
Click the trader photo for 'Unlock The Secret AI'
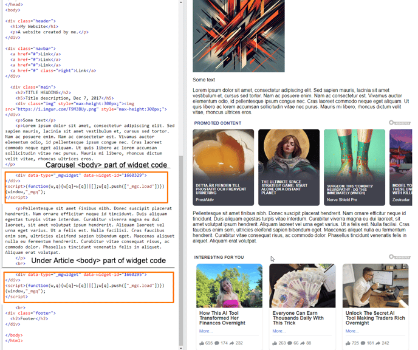click(x=375, y=286)
